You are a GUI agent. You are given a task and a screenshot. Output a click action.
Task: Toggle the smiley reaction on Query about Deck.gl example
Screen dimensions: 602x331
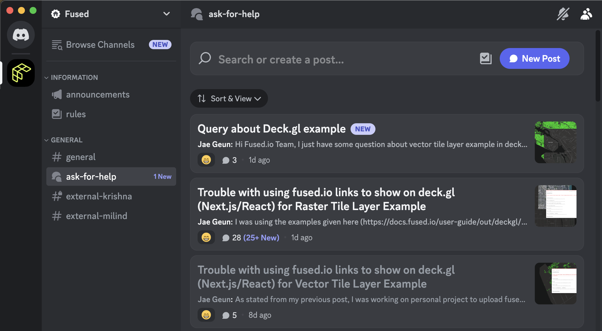[x=206, y=159]
